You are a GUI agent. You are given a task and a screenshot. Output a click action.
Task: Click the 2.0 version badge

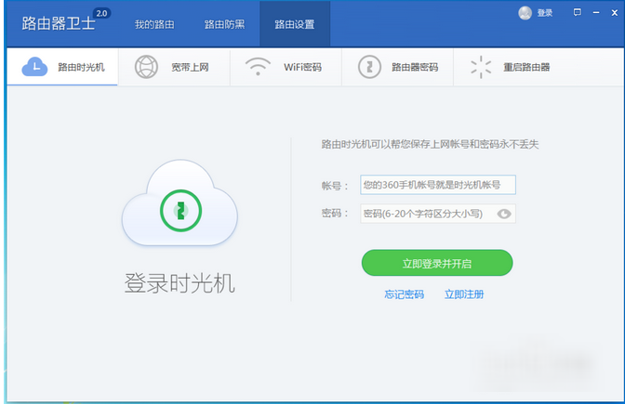pos(102,13)
